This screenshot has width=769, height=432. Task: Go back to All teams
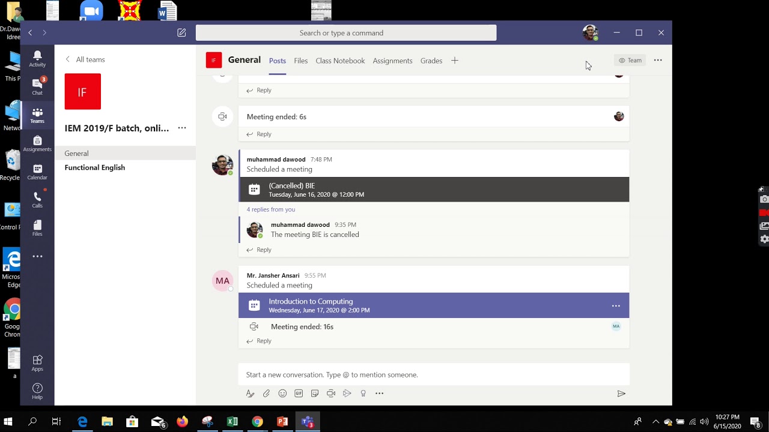[85, 59]
